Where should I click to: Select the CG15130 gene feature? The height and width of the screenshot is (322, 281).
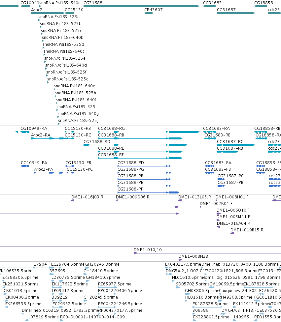tap(69, 13)
